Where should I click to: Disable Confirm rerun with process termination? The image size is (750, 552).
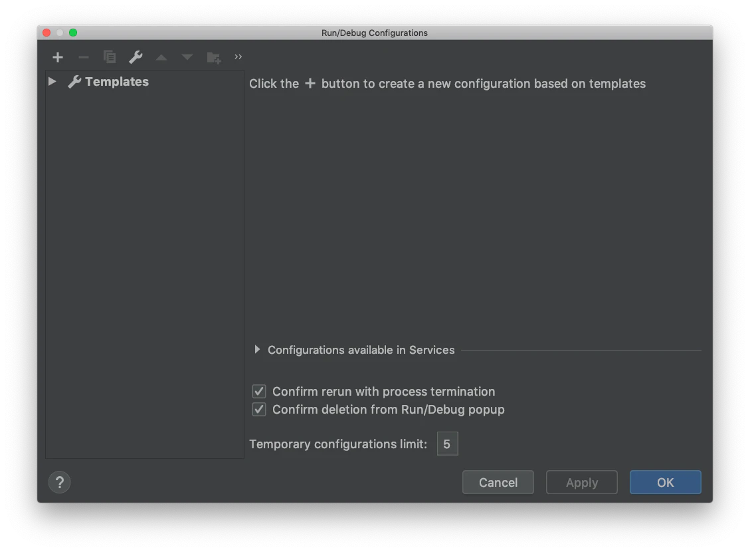258,391
